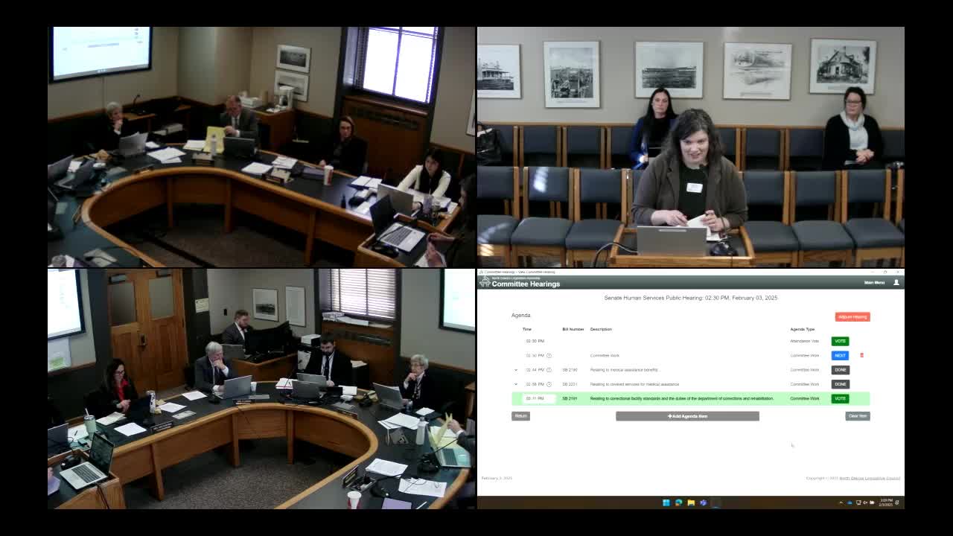Click the 'SB 2191' bill number
This screenshot has width=953, height=536.
coord(570,398)
